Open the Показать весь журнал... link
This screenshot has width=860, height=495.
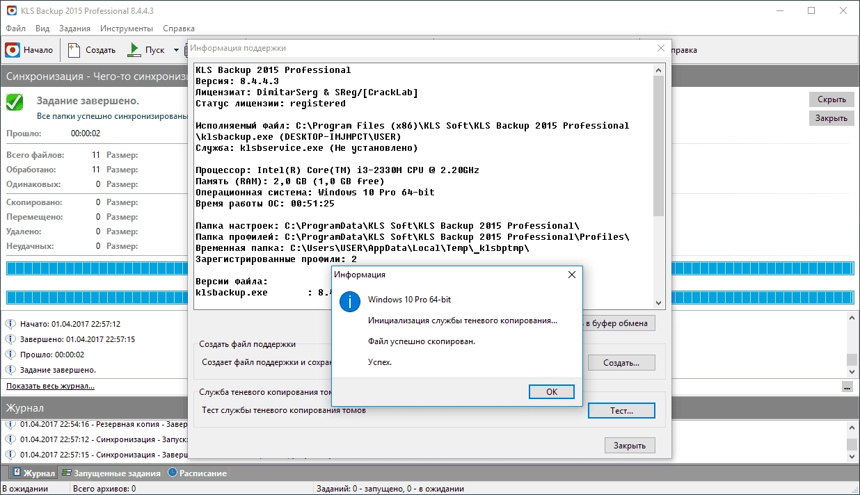[x=50, y=386]
